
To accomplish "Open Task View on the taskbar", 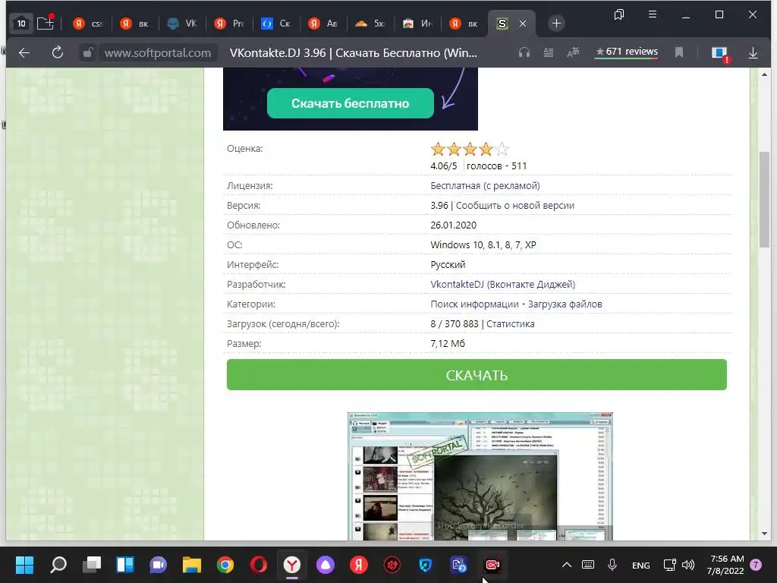I will point(92,565).
